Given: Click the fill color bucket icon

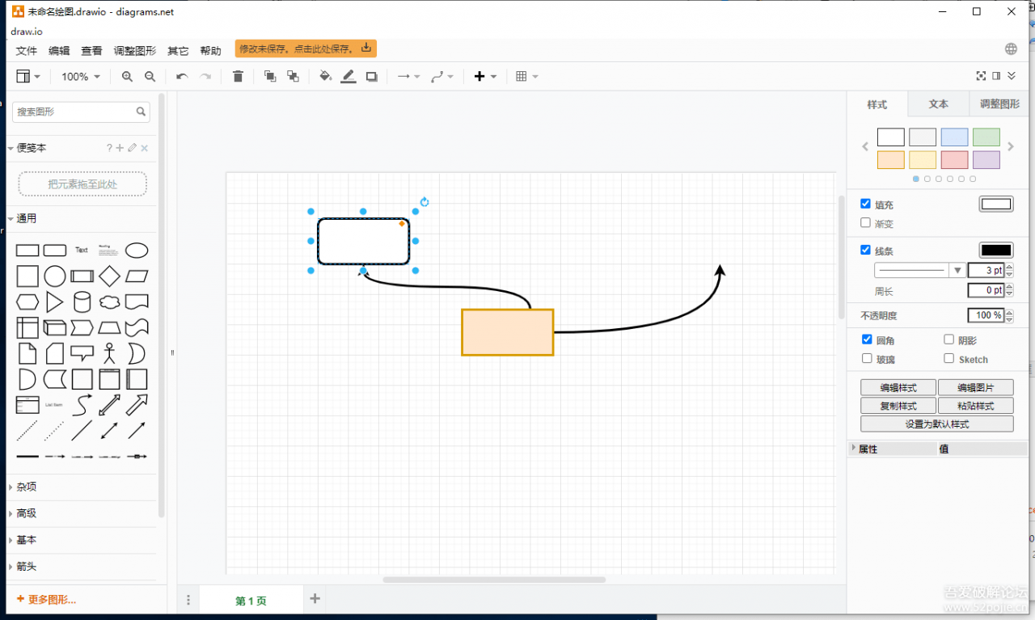Looking at the screenshot, I should tap(325, 76).
